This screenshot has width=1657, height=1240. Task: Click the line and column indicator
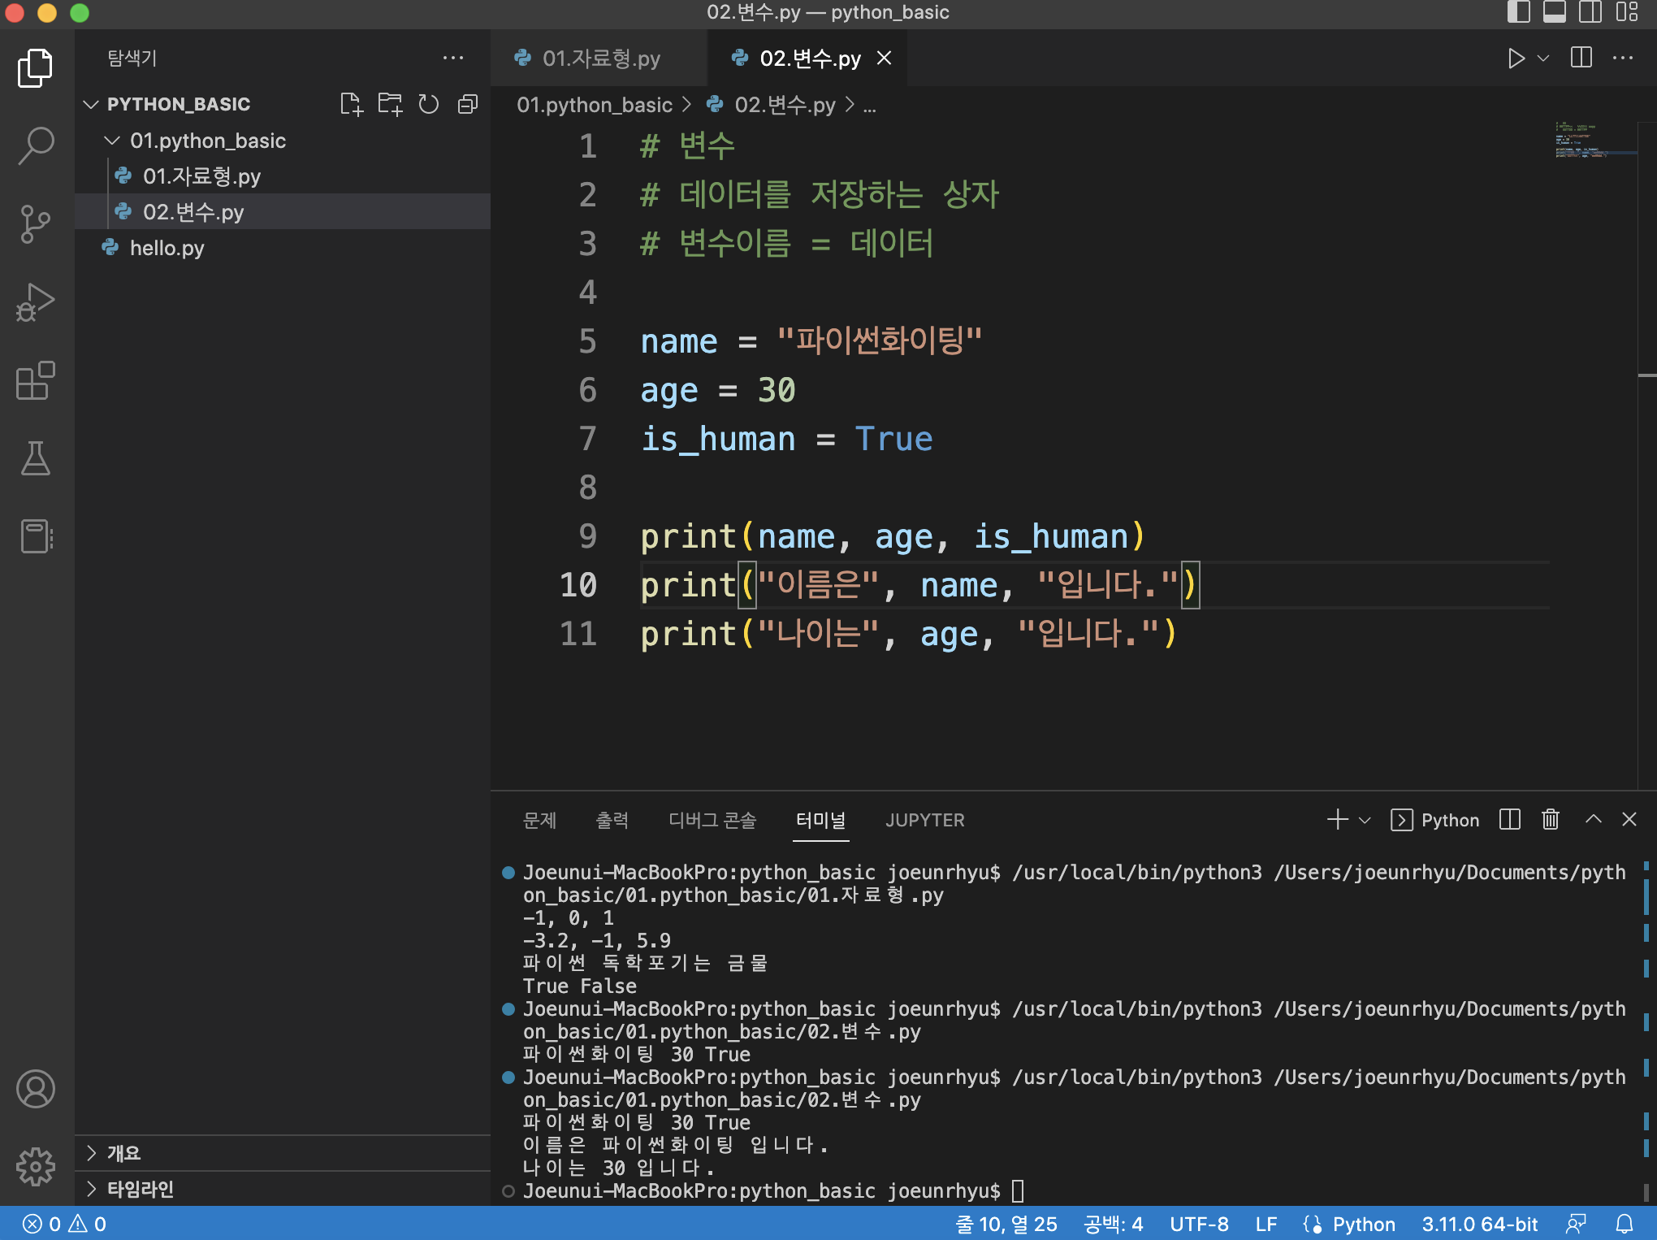(1006, 1224)
